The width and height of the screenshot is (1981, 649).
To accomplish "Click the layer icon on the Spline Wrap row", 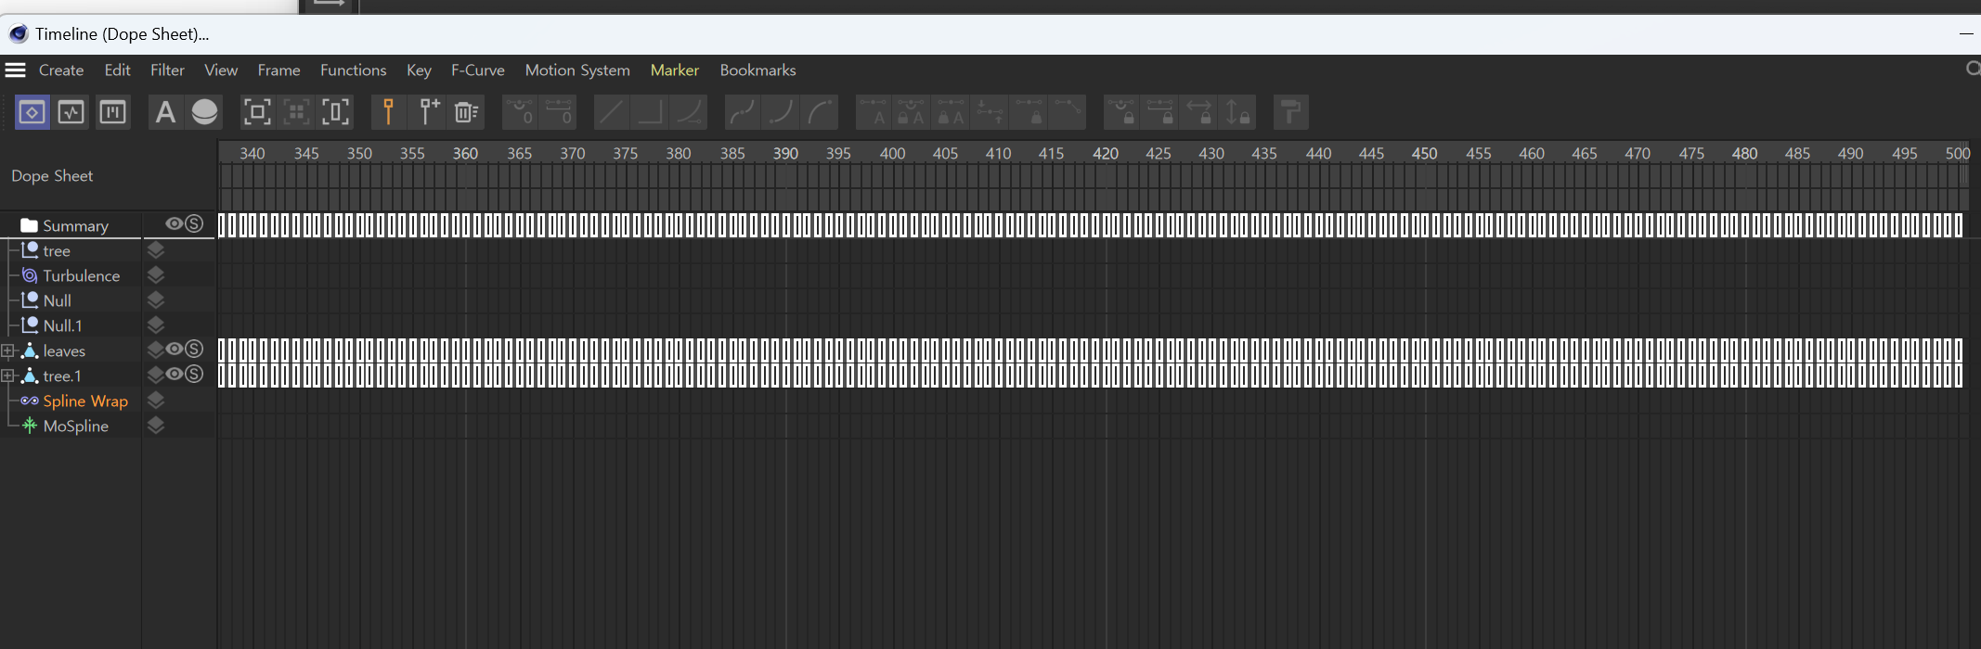I will 156,400.
